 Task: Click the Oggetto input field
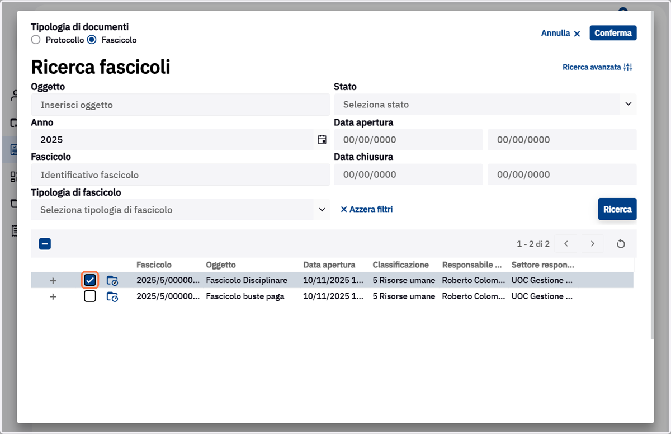click(x=181, y=105)
